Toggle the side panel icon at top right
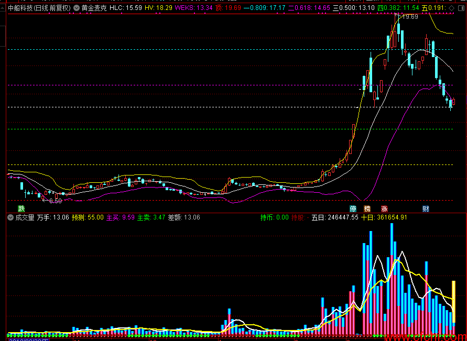This screenshot has height=341, width=467. [462, 8]
